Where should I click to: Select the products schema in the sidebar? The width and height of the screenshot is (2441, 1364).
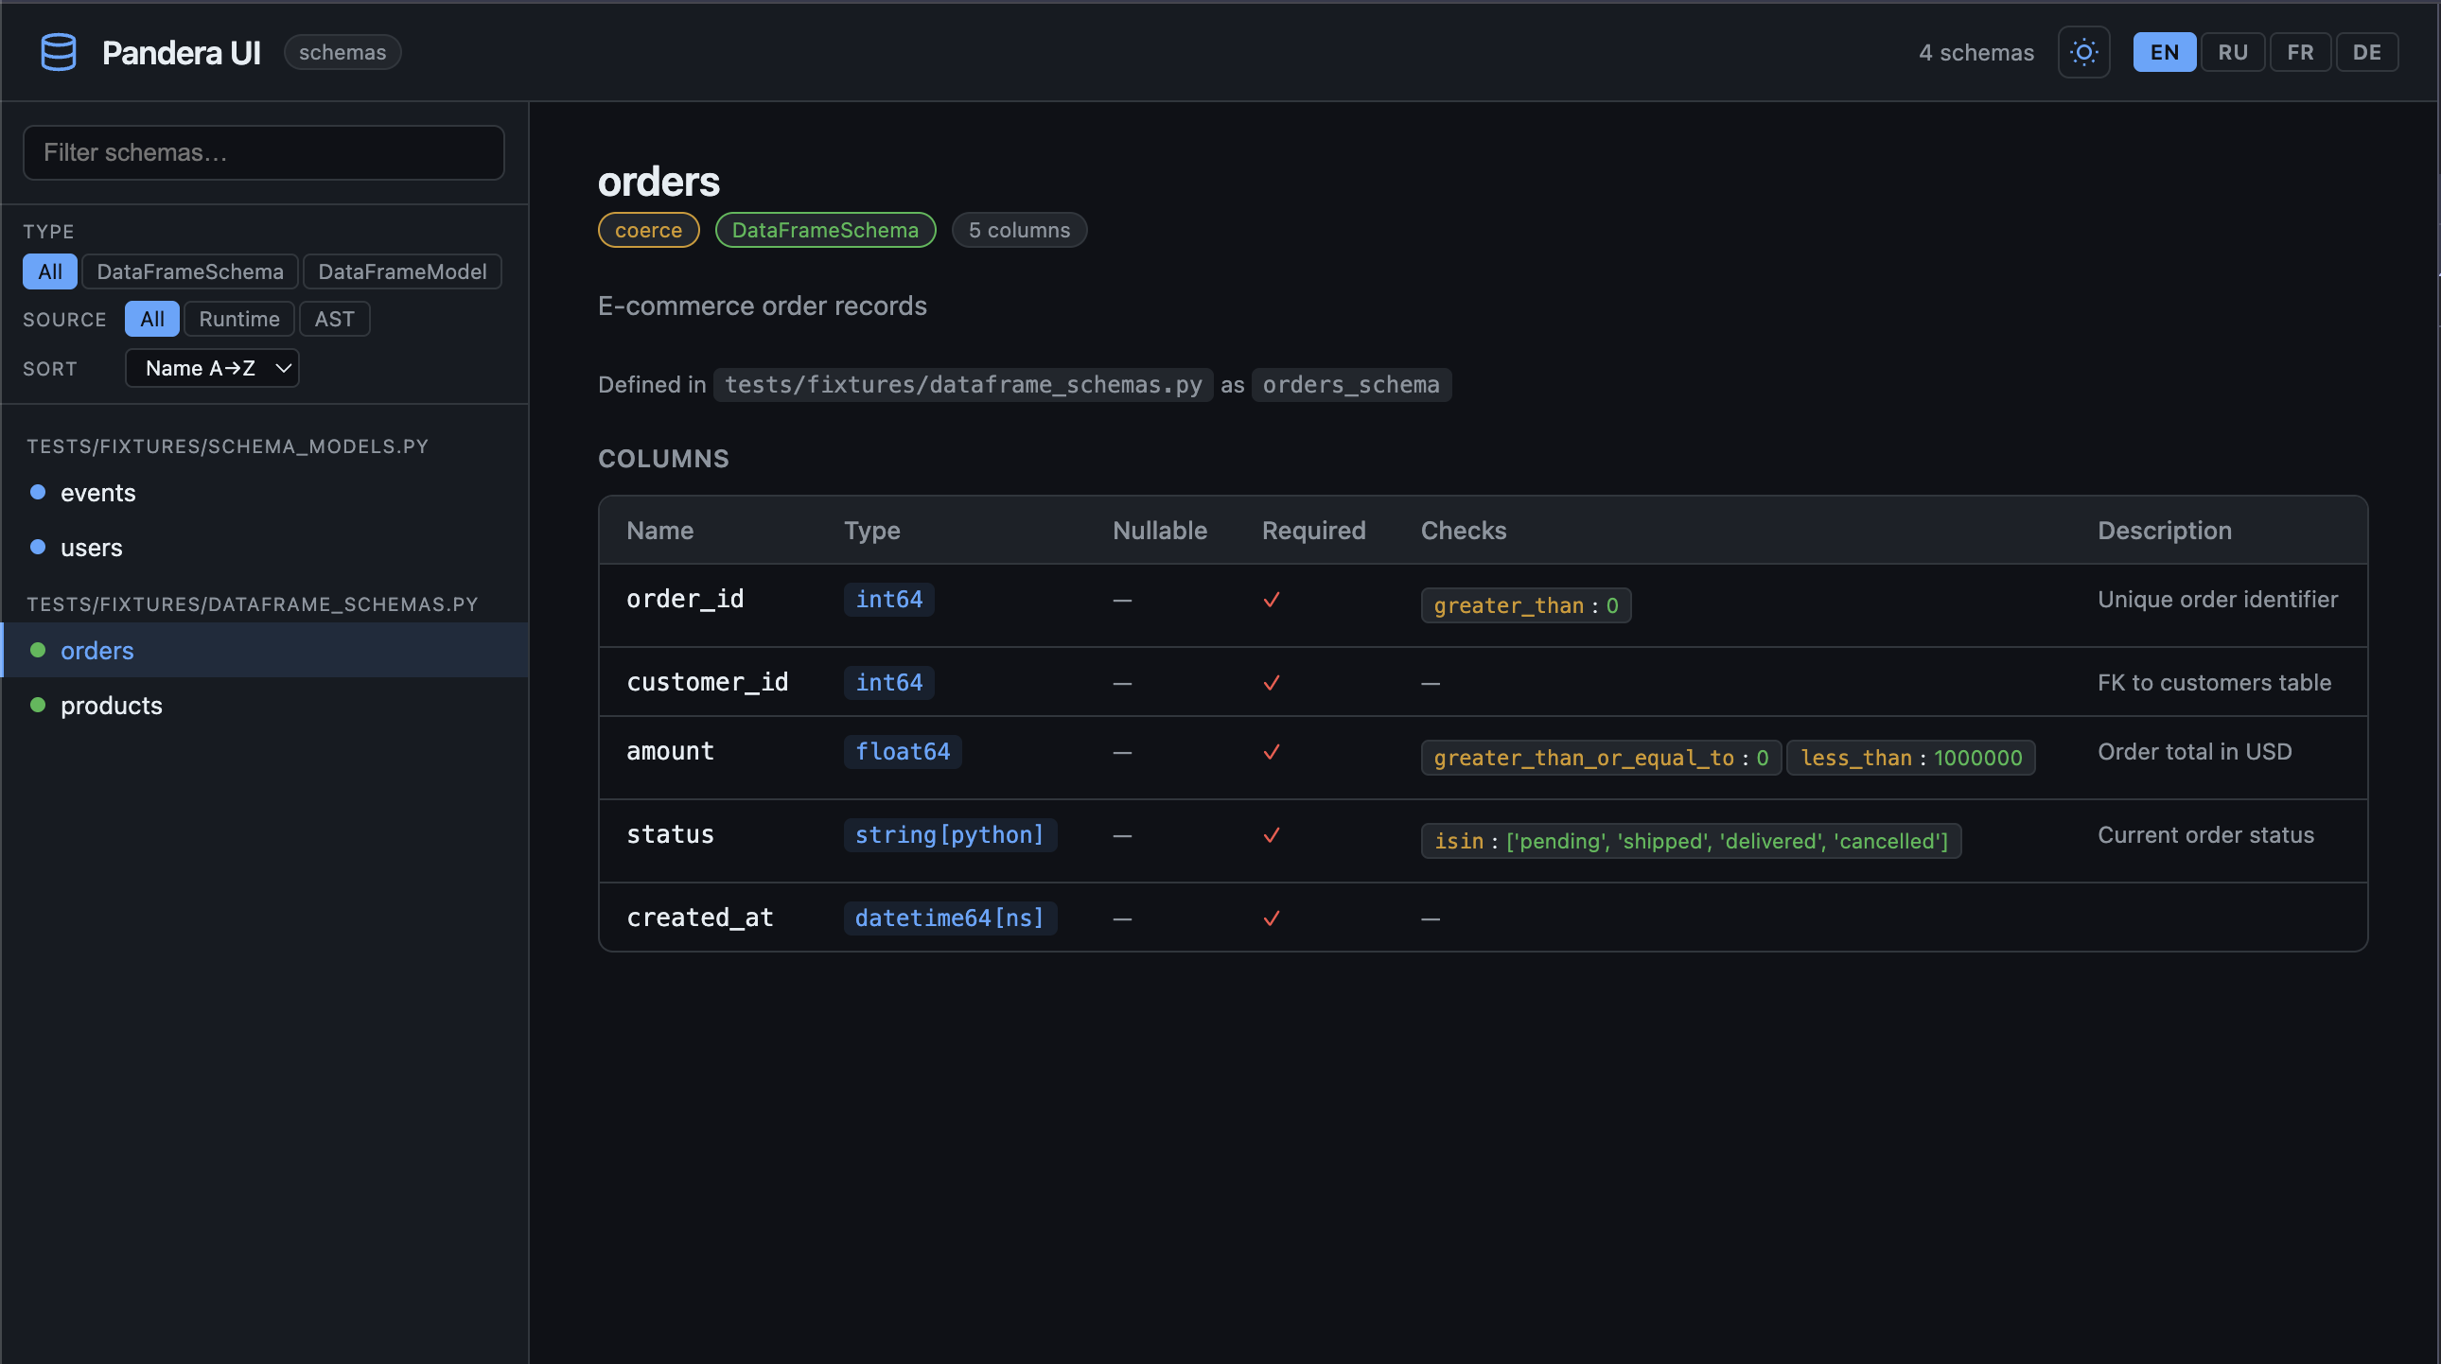tap(111, 705)
